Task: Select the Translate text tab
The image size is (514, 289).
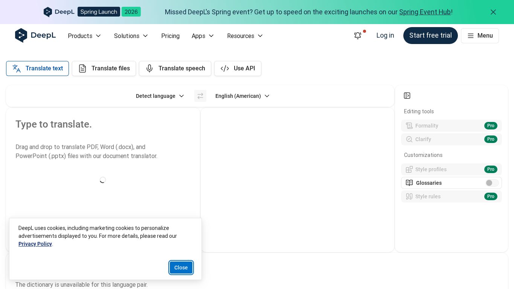Action: [x=37, y=68]
